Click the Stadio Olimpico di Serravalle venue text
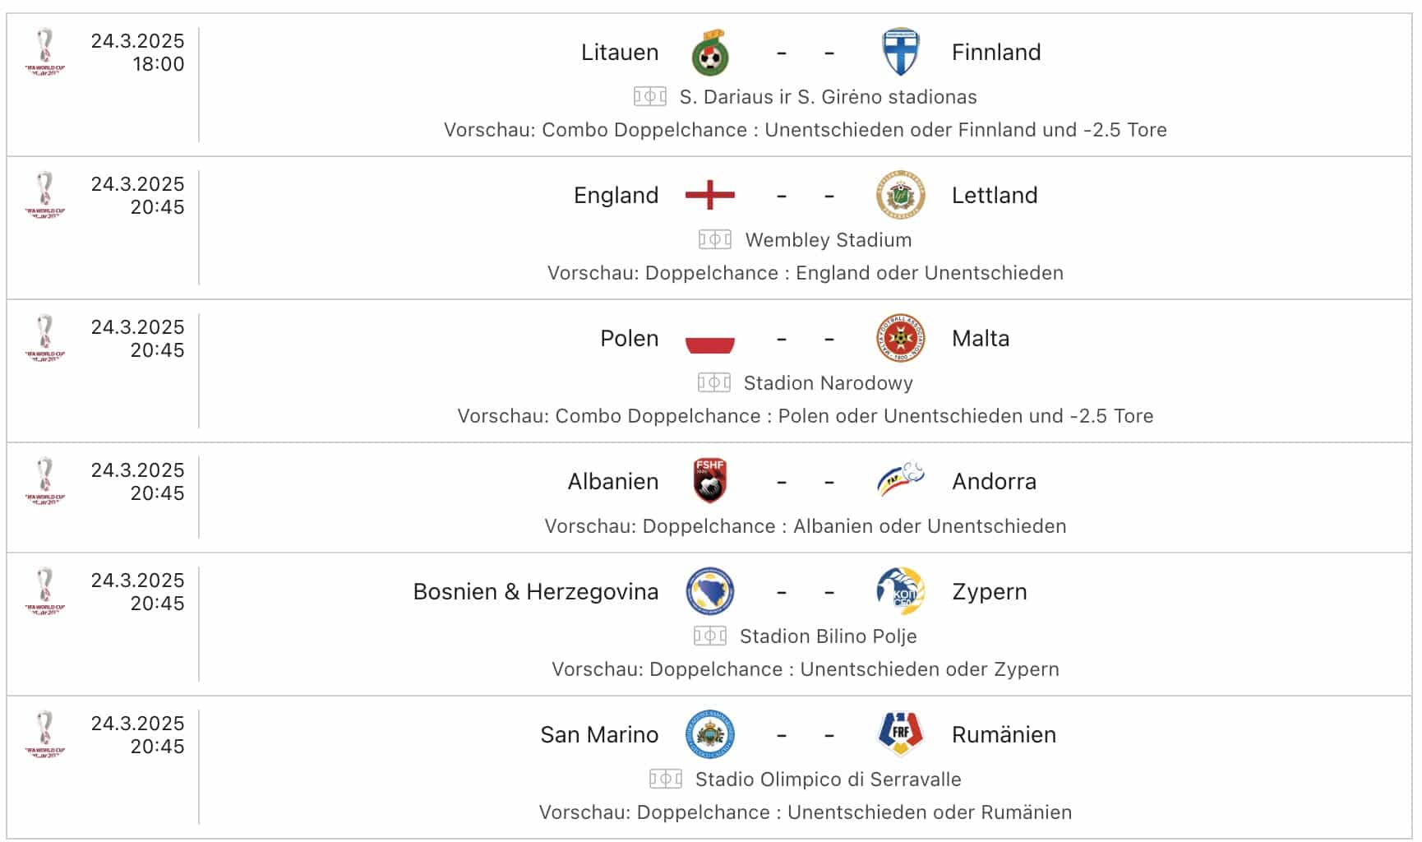Screen dimensions: 1422x842 pyautogui.click(x=829, y=777)
